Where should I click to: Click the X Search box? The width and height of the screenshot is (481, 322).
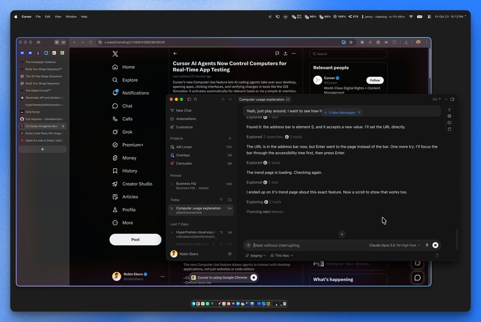(349, 54)
